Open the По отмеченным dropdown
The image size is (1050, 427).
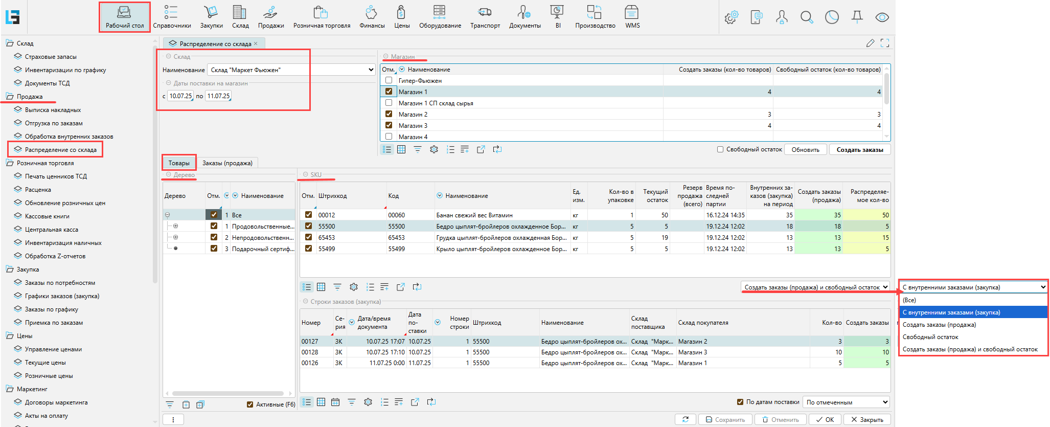click(846, 402)
